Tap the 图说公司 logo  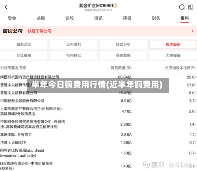(13, 31)
